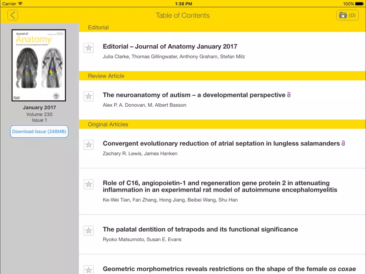Open The neuroanatomy of autism article title
Viewport: 366px width, 274px height.
194,95
